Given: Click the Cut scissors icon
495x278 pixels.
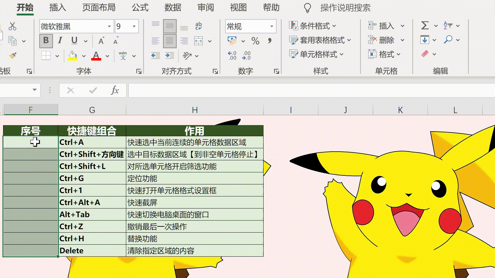Looking at the screenshot, I should [x=12, y=26].
